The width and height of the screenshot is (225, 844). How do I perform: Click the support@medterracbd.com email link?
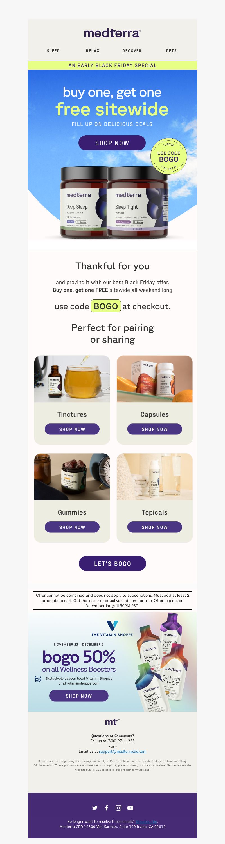point(123,751)
